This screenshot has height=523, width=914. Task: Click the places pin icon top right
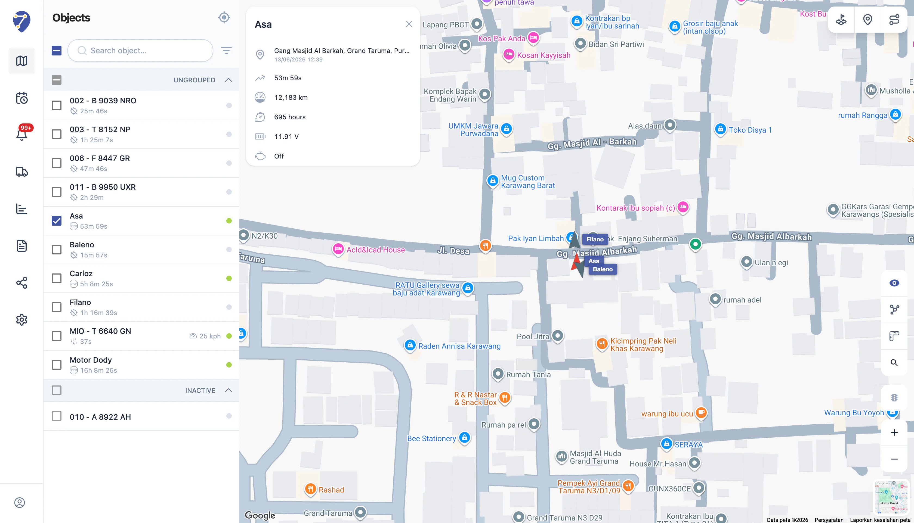[x=868, y=19]
